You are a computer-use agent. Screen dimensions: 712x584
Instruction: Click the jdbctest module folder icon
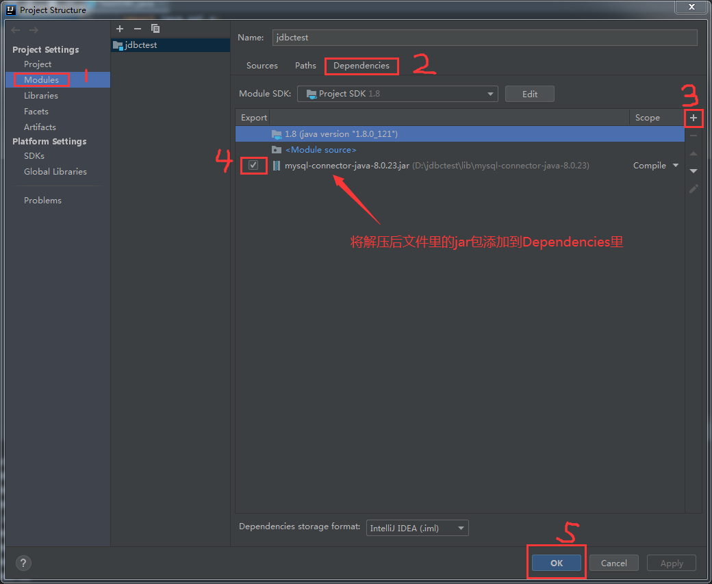click(118, 45)
